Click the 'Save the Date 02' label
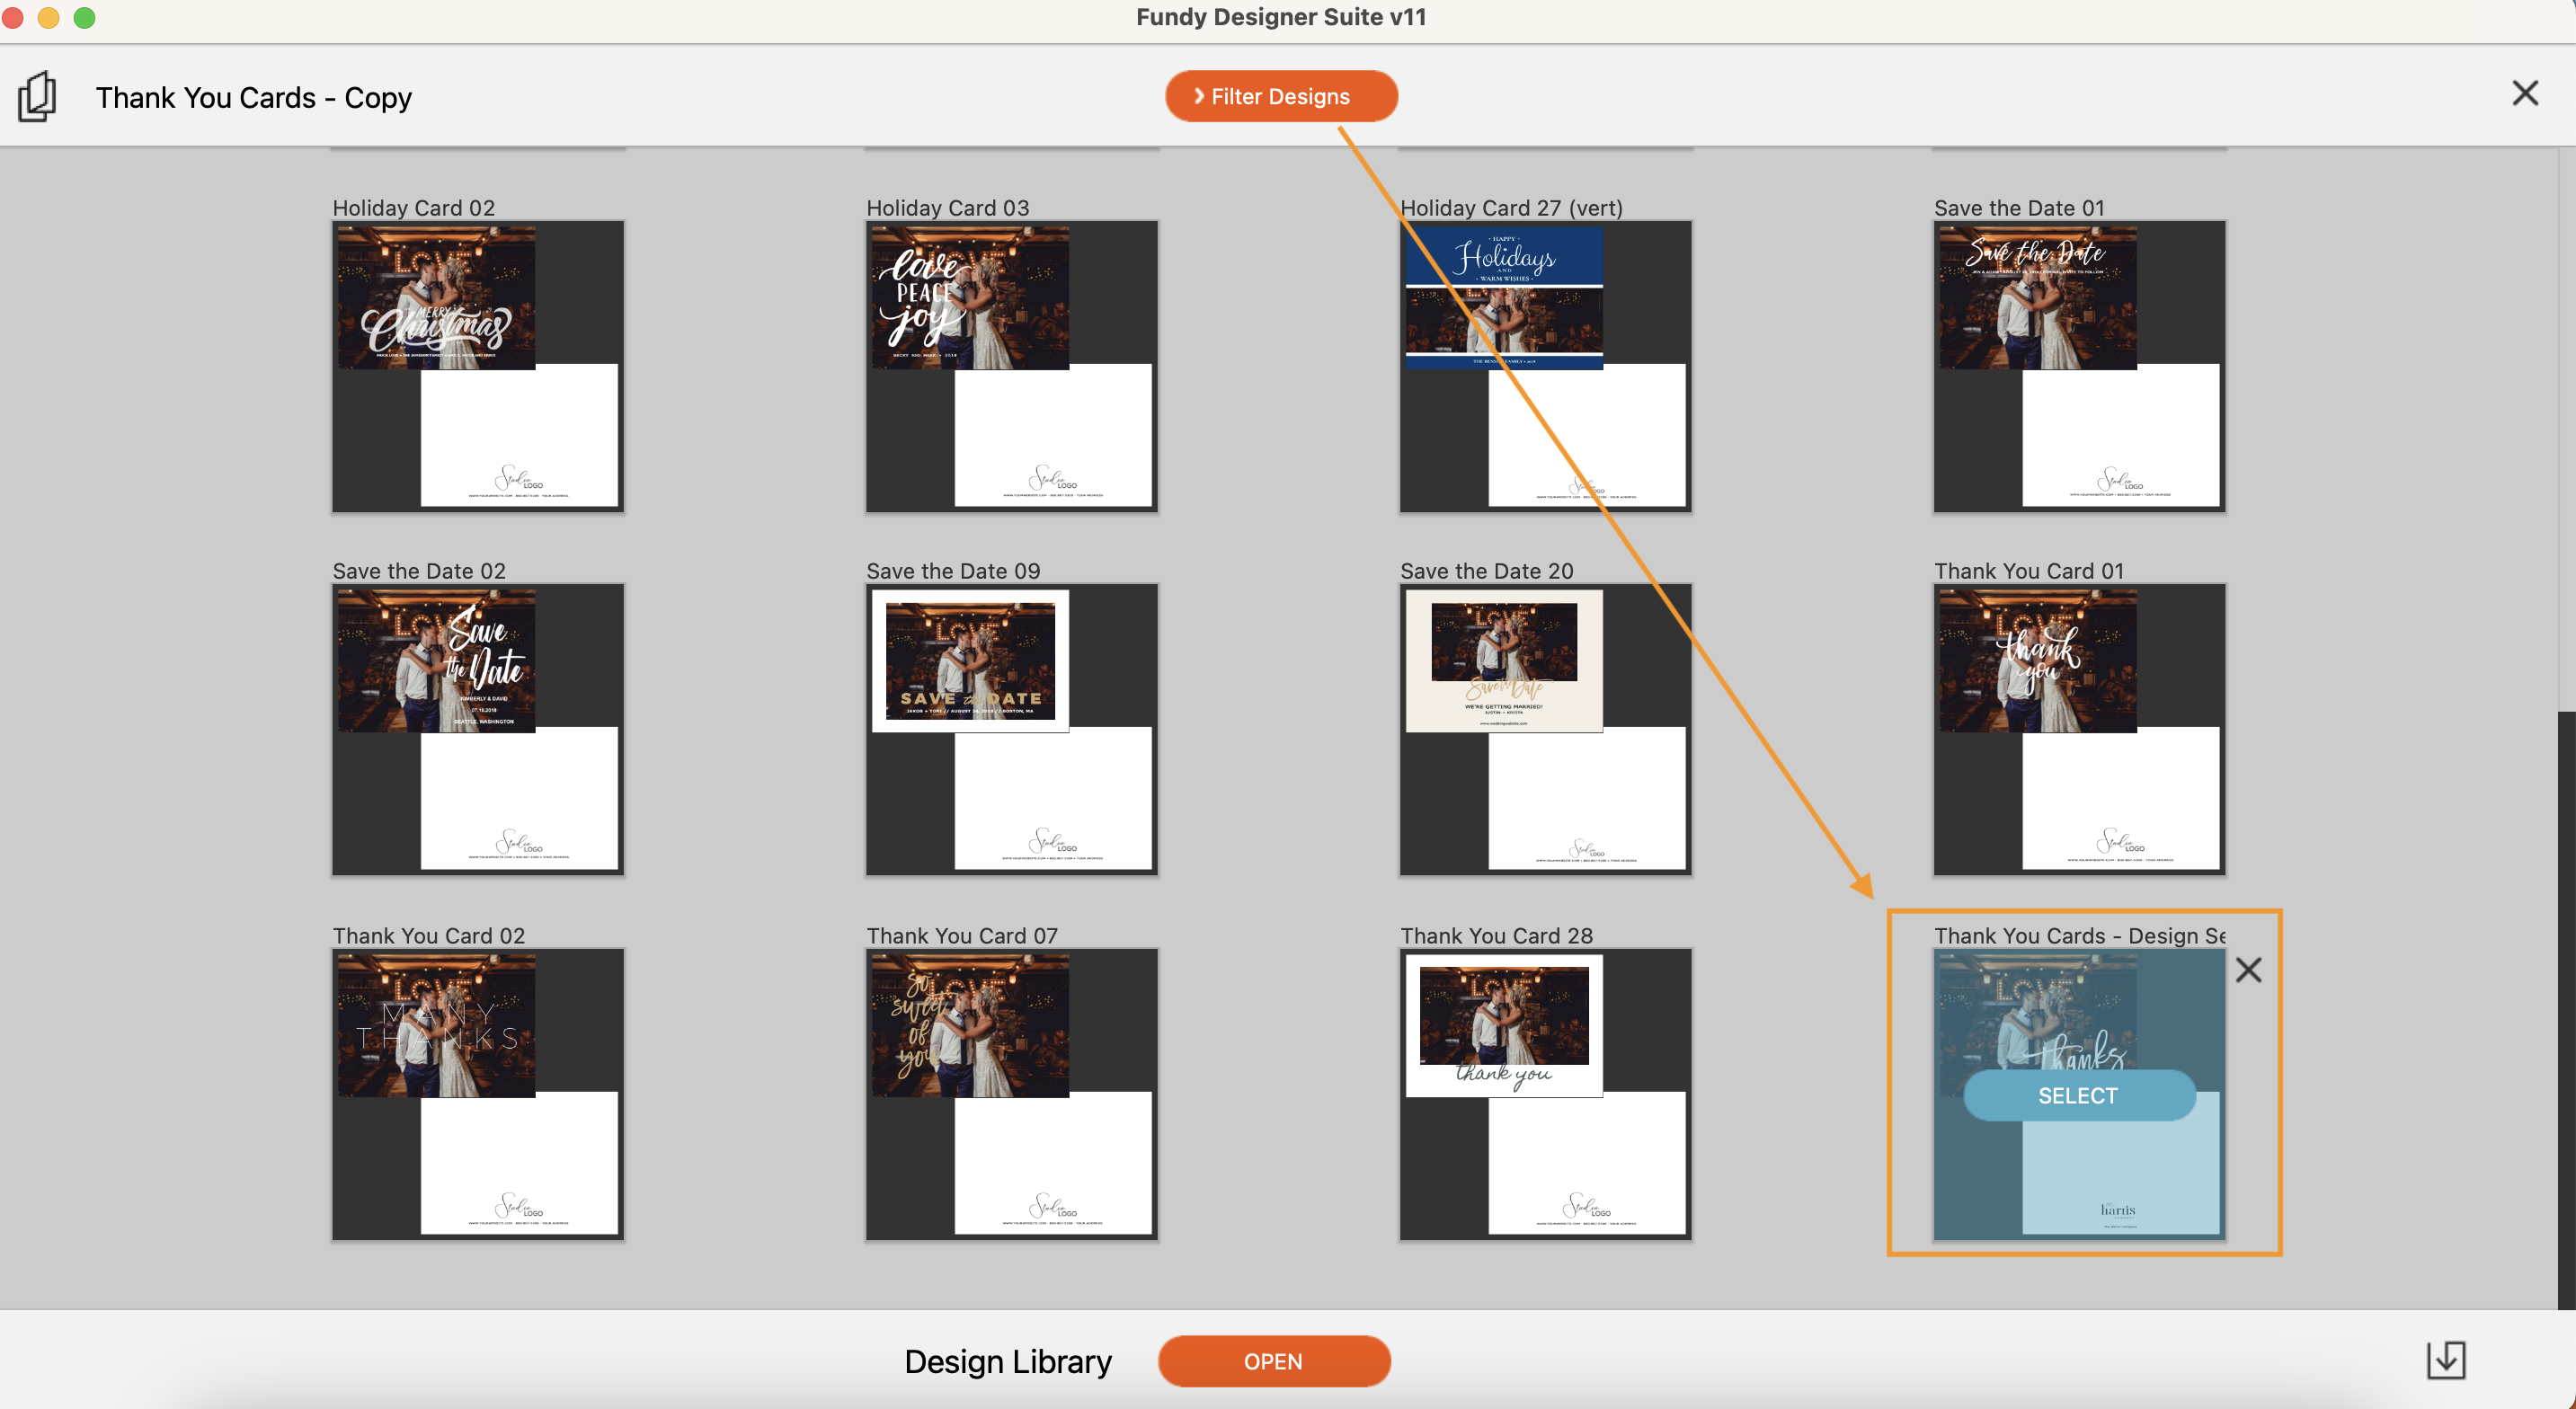 pos(419,571)
